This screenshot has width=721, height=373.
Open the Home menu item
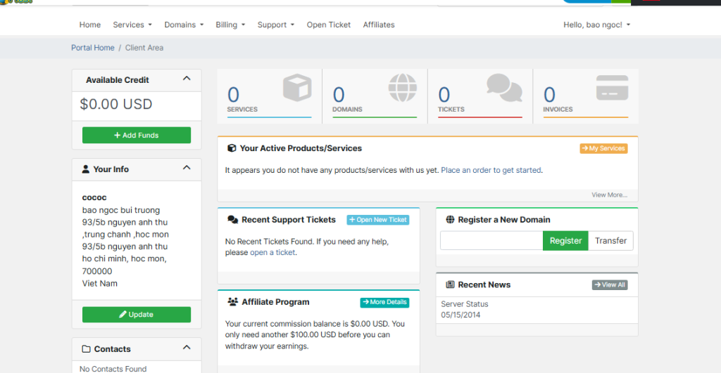point(89,25)
